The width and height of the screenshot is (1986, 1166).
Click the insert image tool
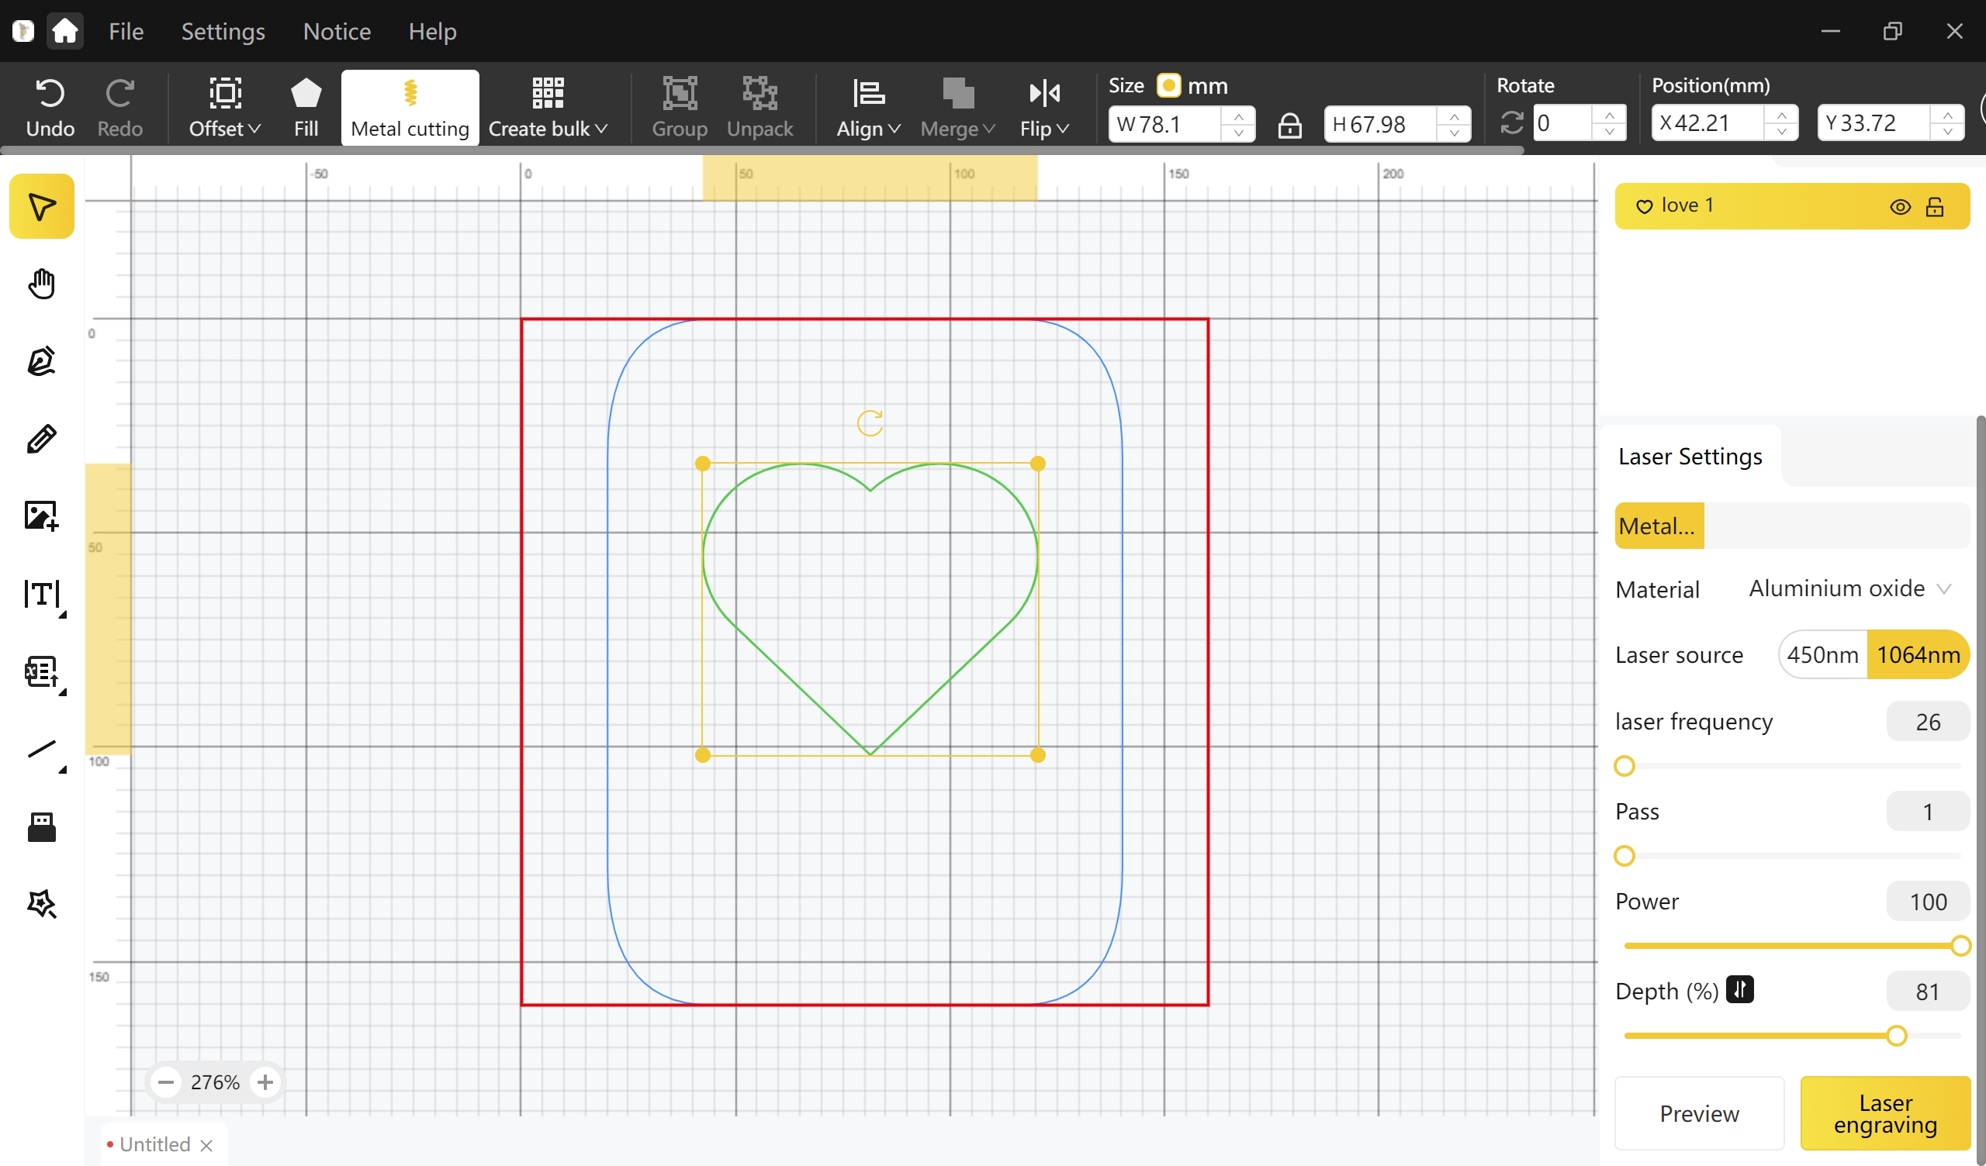[x=42, y=516]
